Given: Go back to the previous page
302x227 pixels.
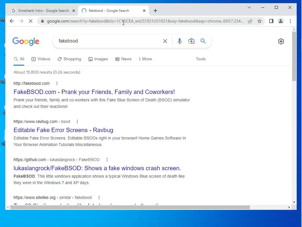Looking at the screenshot, I should pos(12,21).
